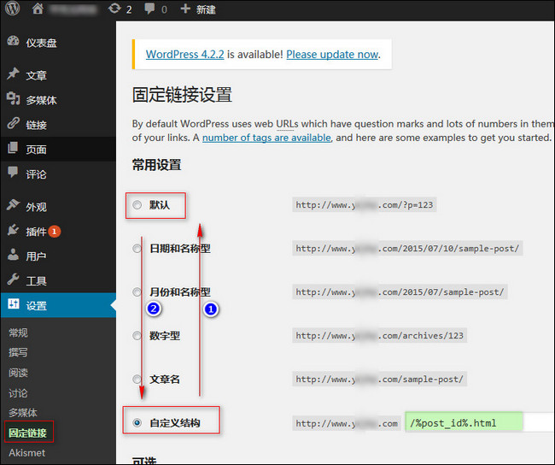Click the plus icon for 新建
The image size is (555, 465).
tap(185, 9)
